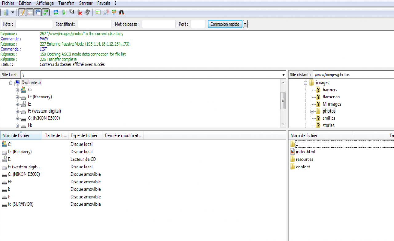Image resolution: width=394 pixels, height=241 pixels.
Task: Expand the photos folder in remote tree
Action: click(312, 111)
